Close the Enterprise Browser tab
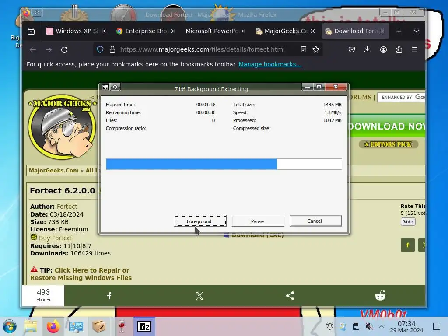448x336 pixels. pyautogui.click(x=173, y=31)
